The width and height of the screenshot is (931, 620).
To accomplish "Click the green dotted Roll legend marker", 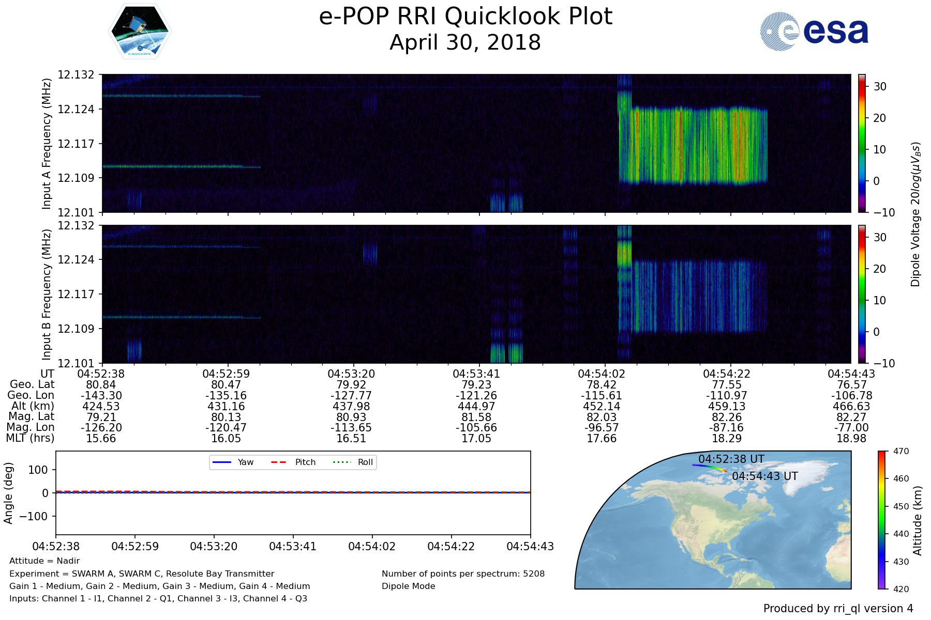I will [341, 462].
